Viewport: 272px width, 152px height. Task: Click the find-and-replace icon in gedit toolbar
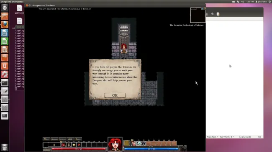click(x=218, y=14)
